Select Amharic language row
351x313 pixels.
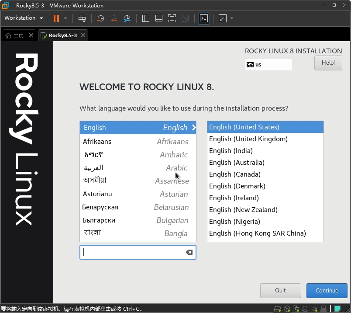[138, 155]
